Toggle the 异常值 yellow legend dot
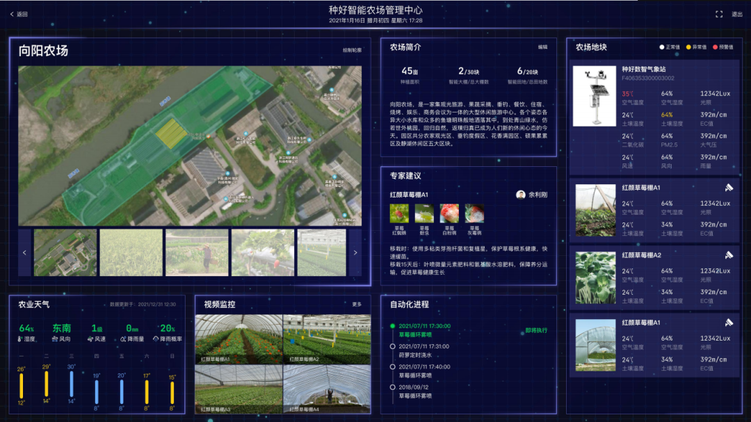This screenshot has height=422, width=751. 688,47
